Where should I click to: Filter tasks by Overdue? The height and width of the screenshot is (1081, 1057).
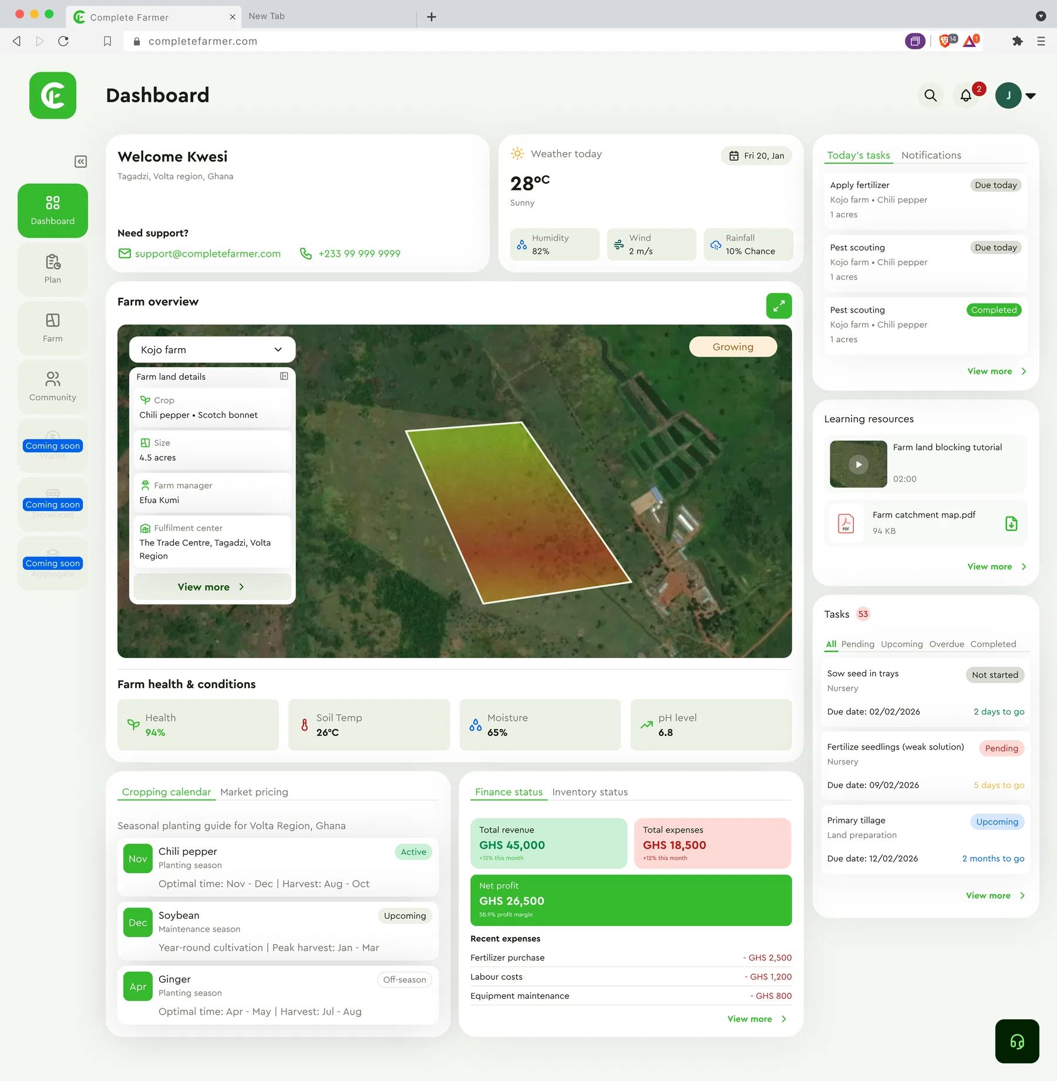946,644
